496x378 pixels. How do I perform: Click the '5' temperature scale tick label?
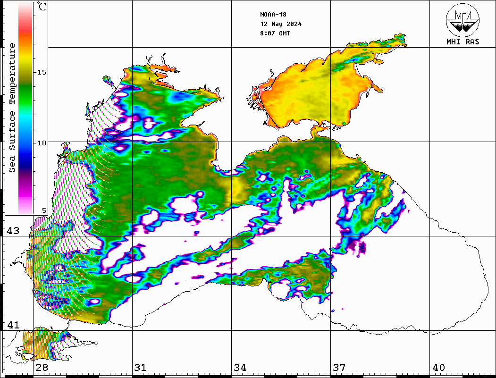pyautogui.click(x=44, y=210)
